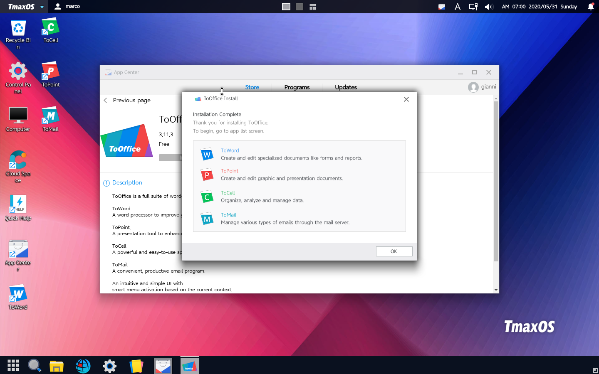Expand the Description section info marker
This screenshot has width=599, height=374.
(x=107, y=183)
